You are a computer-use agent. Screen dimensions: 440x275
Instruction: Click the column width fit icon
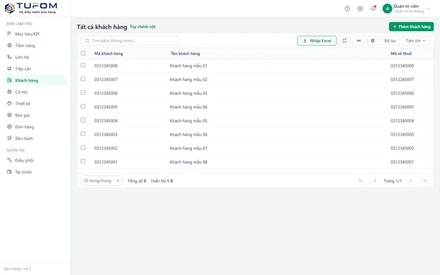tap(359, 41)
